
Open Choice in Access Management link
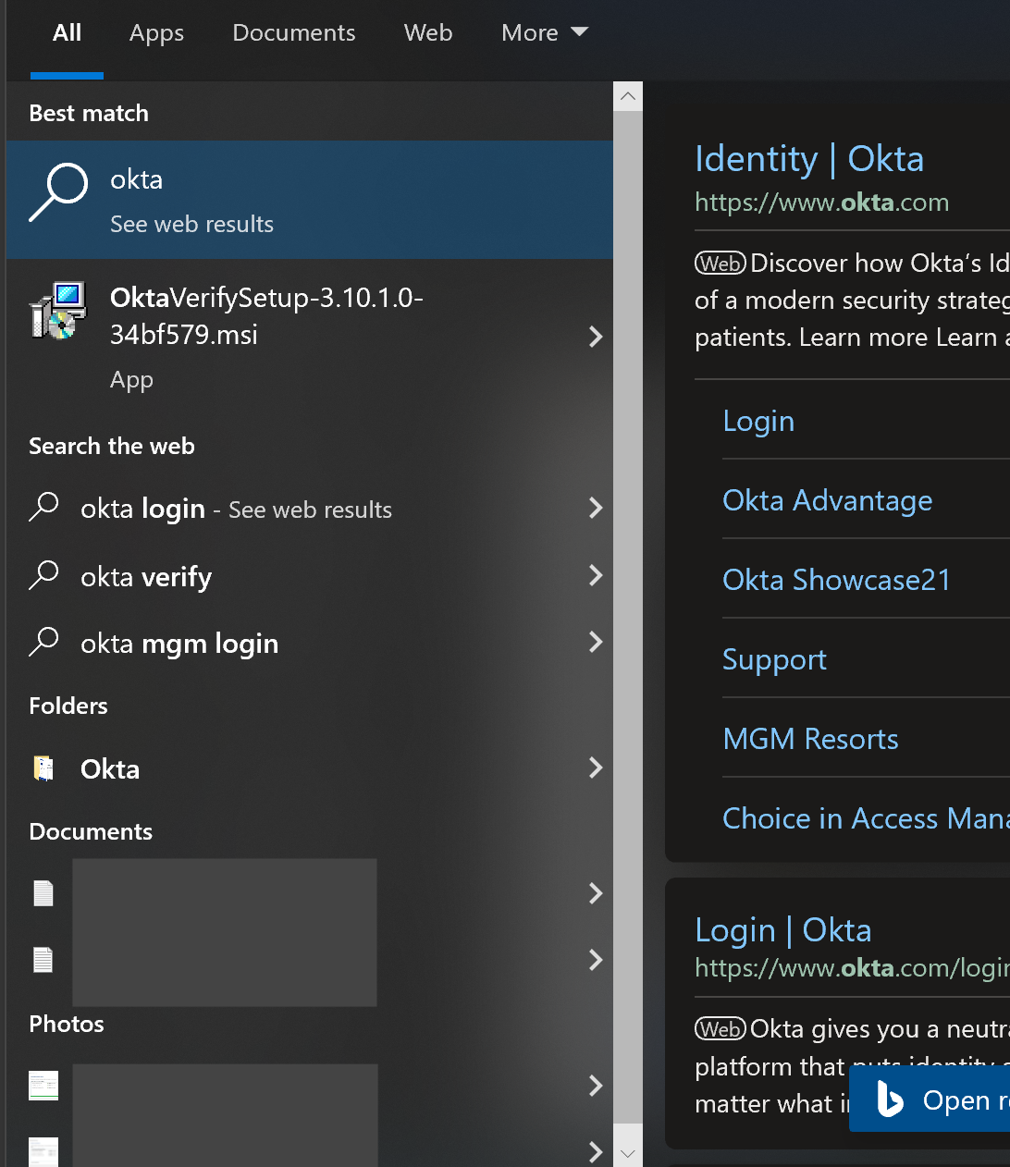[x=866, y=818]
